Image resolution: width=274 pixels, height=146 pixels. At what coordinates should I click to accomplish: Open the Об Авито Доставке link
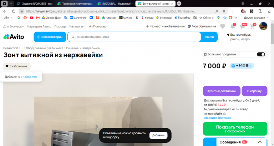pyautogui.click(x=218, y=118)
